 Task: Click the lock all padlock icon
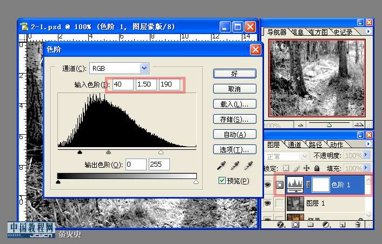pyautogui.click(x=317, y=168)
